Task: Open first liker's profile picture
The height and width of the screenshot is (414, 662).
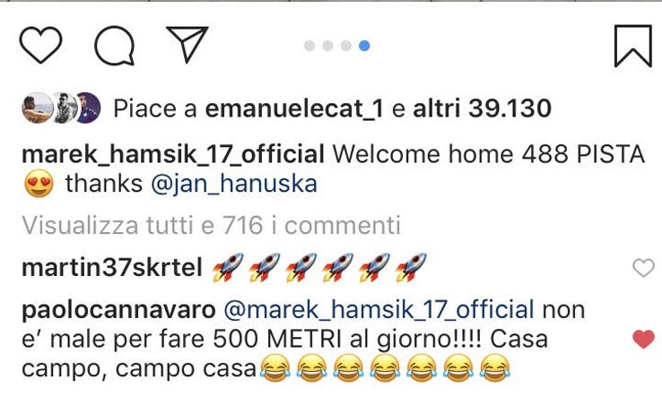Action: click(37, 108)
